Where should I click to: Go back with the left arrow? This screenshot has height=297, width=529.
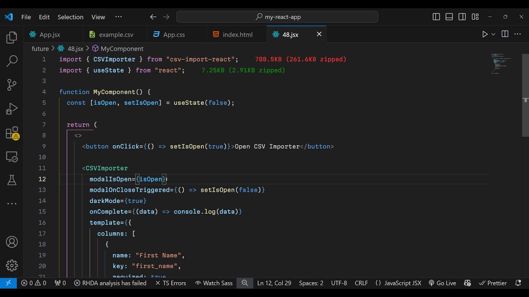153,17
